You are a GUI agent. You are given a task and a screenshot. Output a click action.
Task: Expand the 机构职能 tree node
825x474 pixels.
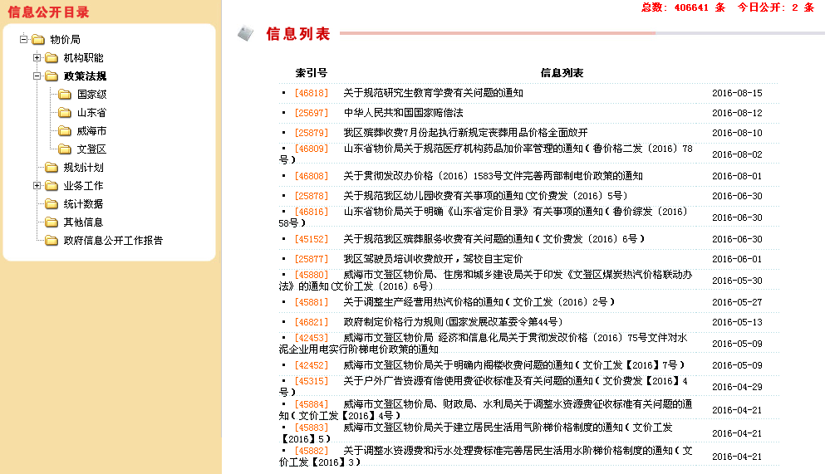37,58
